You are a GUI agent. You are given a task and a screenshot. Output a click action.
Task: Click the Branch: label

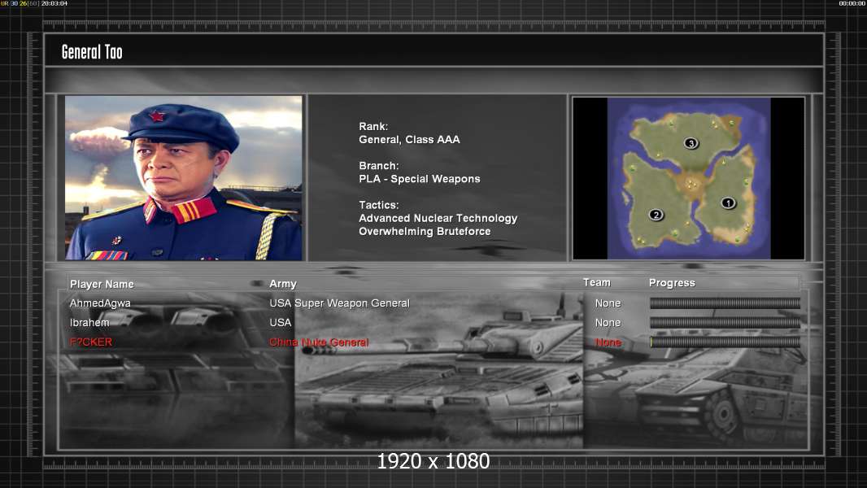click(x=379, y=166)
